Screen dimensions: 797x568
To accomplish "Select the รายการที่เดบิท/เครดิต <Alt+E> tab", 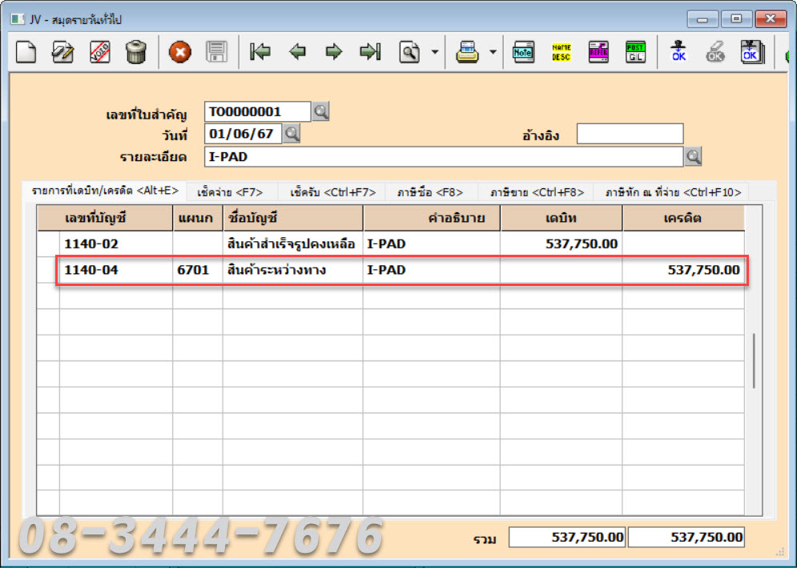I will pos(105,191).
